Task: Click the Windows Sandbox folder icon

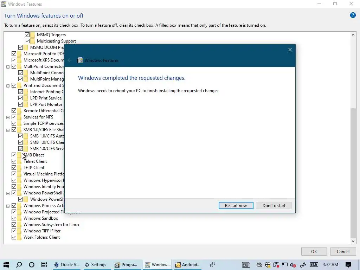Action: click(x=19, y=218)
